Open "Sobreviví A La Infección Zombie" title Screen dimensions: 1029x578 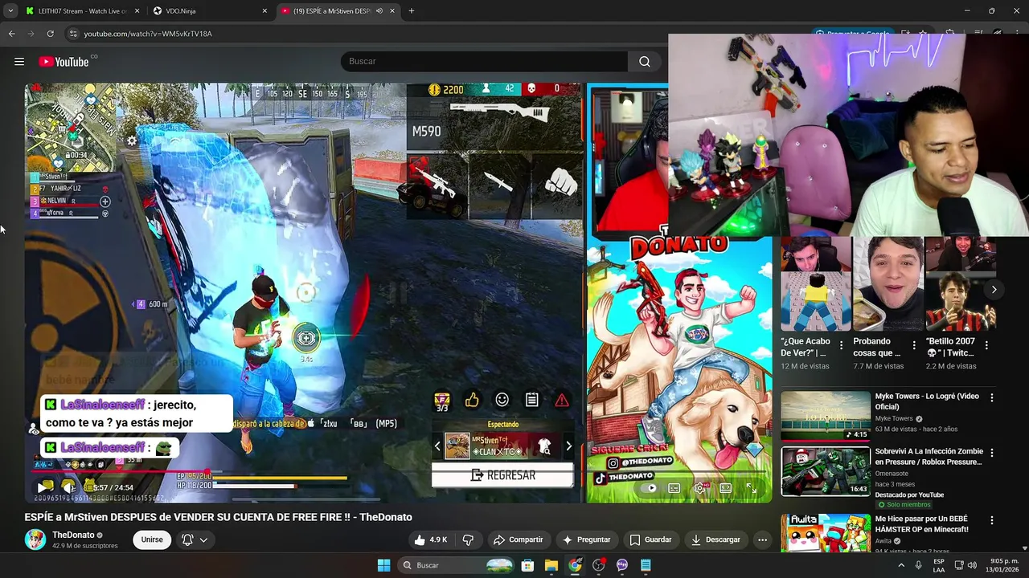coord(929,457)
